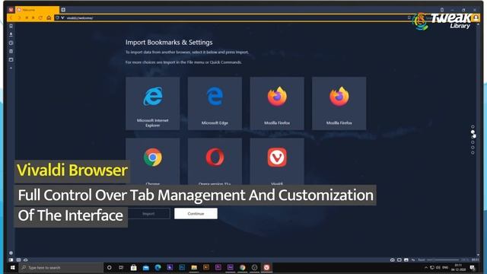This screenshot has height=274, width=487.
Task: Jump to first welcome step dot
Action: point(473,127)
